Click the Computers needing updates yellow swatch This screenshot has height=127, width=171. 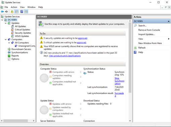coord(50,77)
